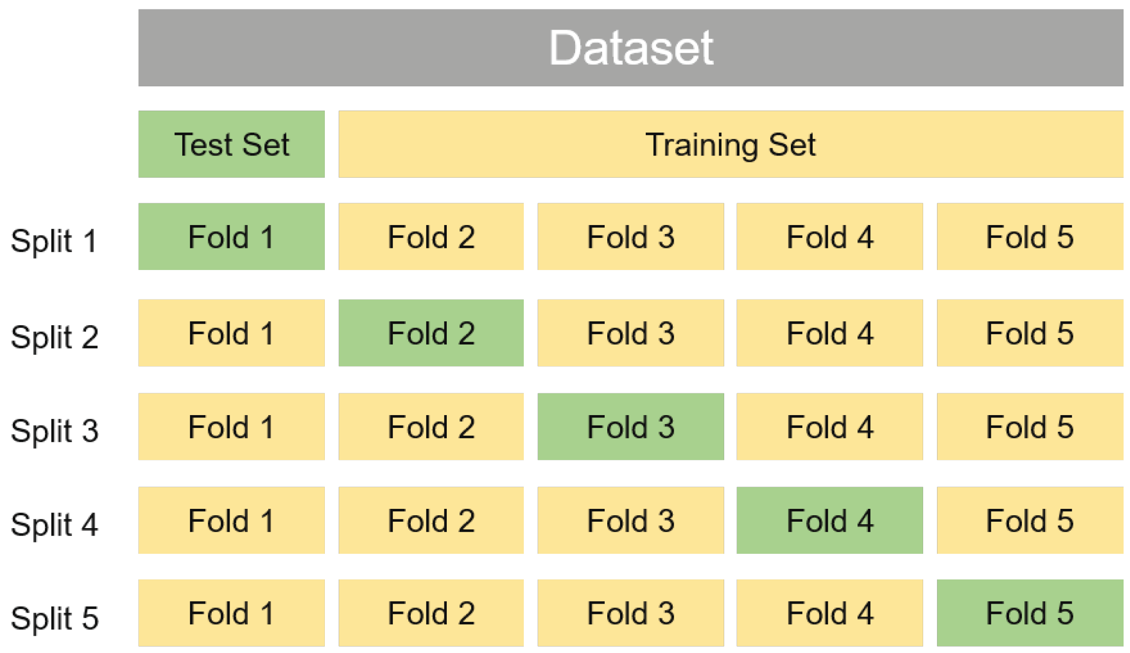Click green Fold 5 in Split 5 row
Viewport: 1130px width, 653px height.
point(1030,613)
